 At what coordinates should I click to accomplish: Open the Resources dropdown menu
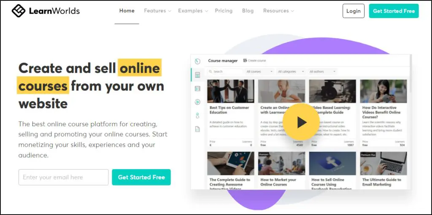coord(278,11)
